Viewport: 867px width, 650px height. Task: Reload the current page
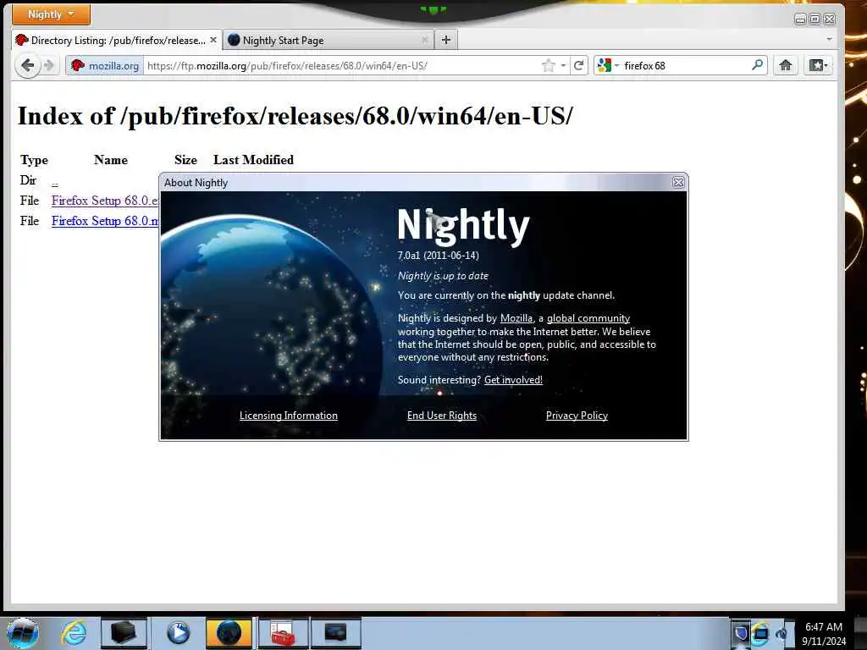click(x=579, y=66)
